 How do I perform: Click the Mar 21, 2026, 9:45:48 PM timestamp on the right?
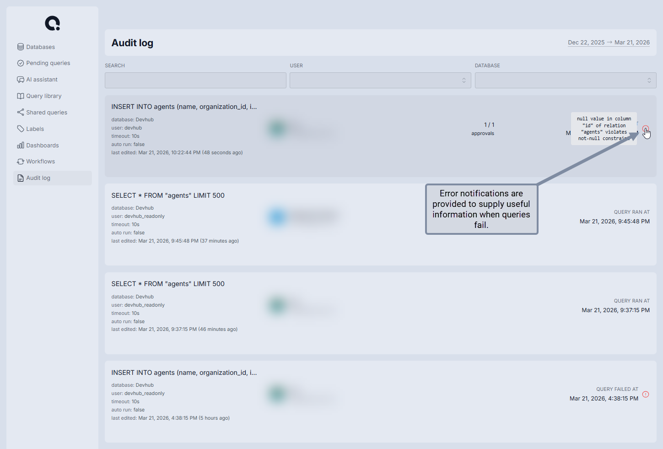614,222
